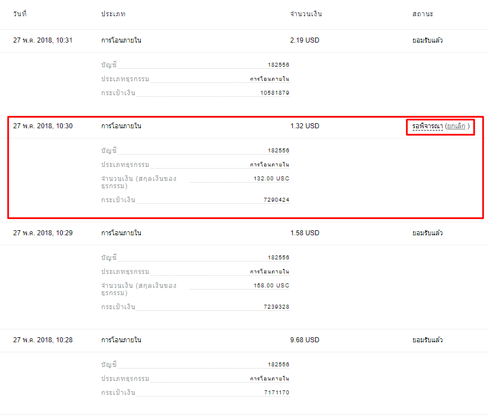
Task: Click the รอพิจารณา pending status text
Action: point(427,127)
